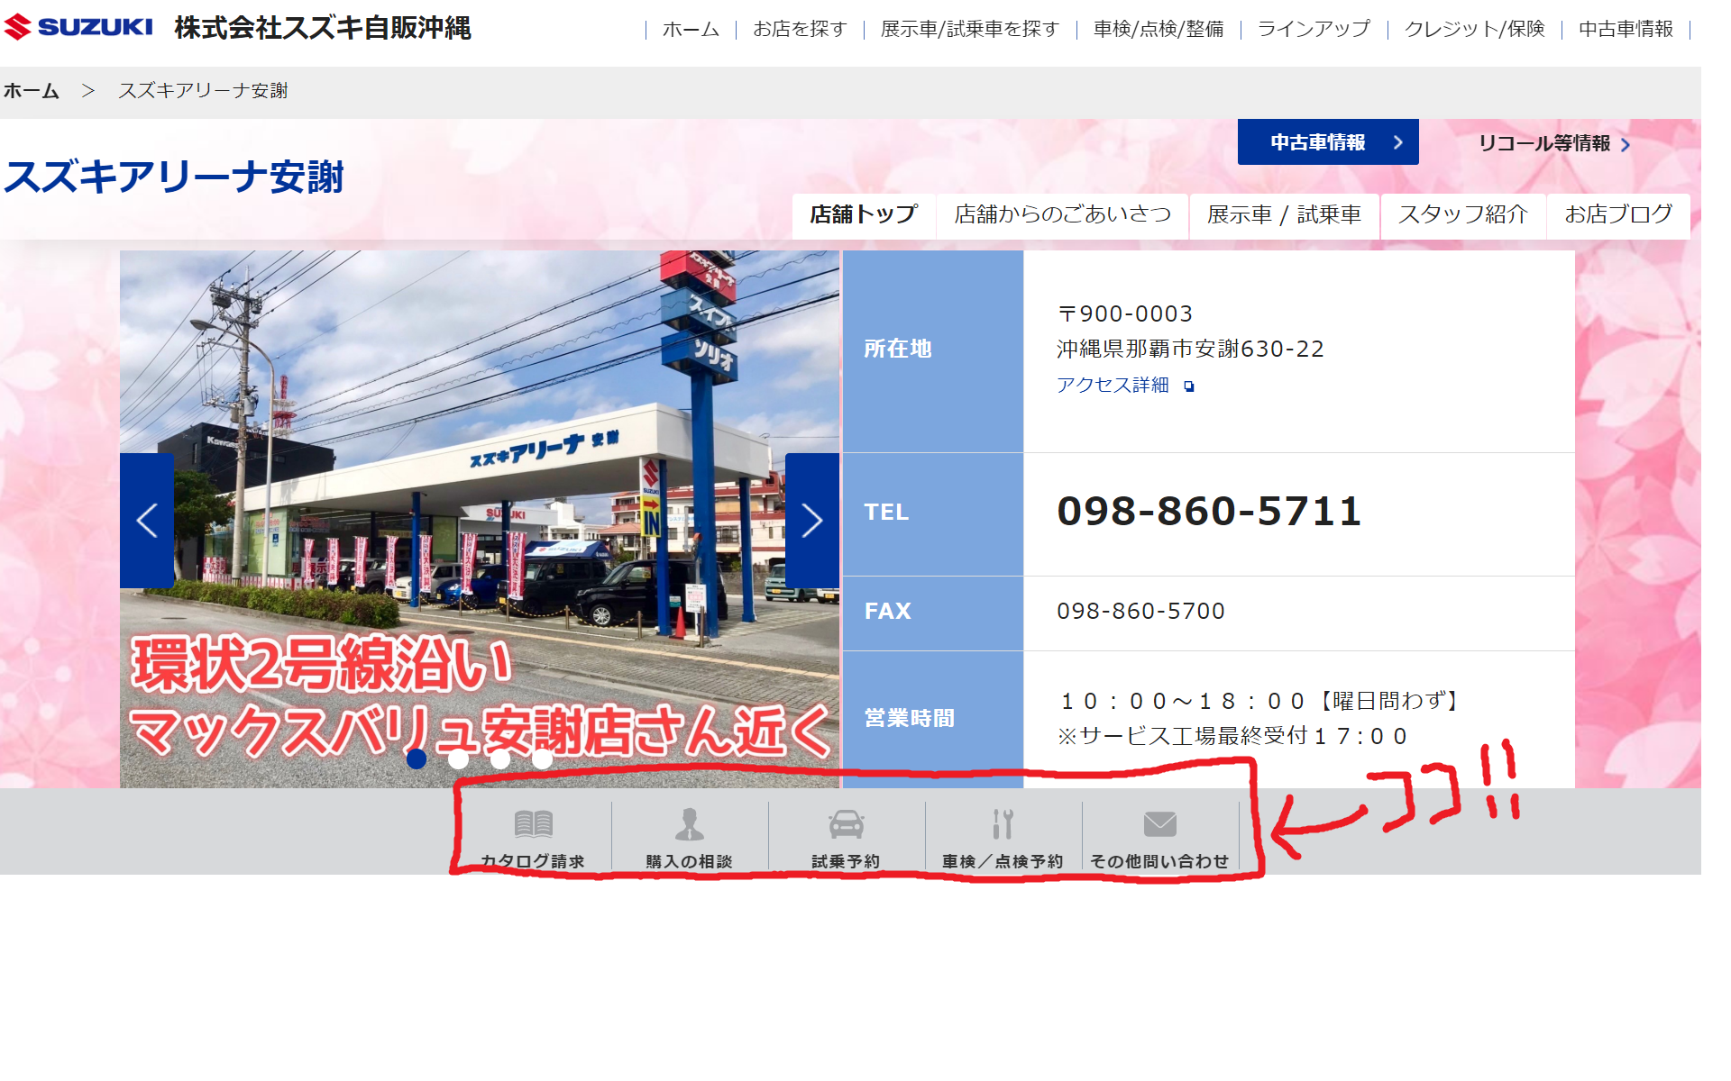Select the fourth carousel dot

tap(542, 759)
